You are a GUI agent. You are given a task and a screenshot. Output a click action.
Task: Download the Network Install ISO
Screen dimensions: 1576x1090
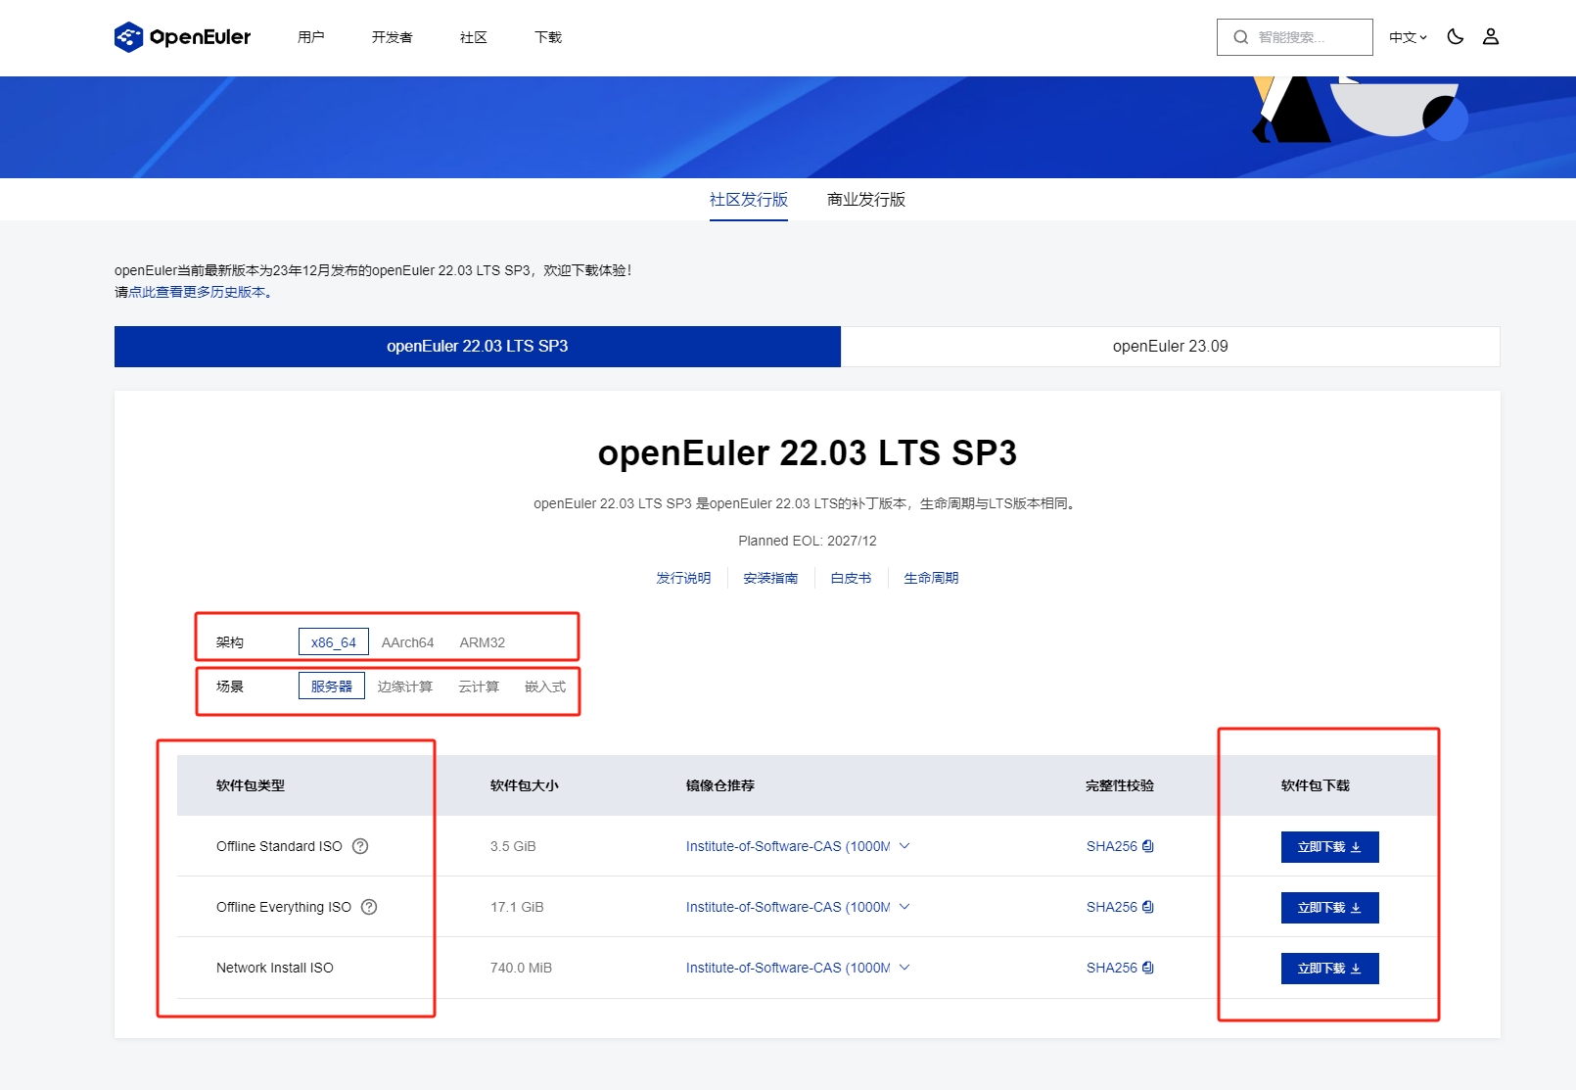tap(1330, 969)
